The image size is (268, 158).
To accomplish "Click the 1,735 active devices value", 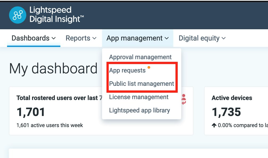I will tap(226, 112).
